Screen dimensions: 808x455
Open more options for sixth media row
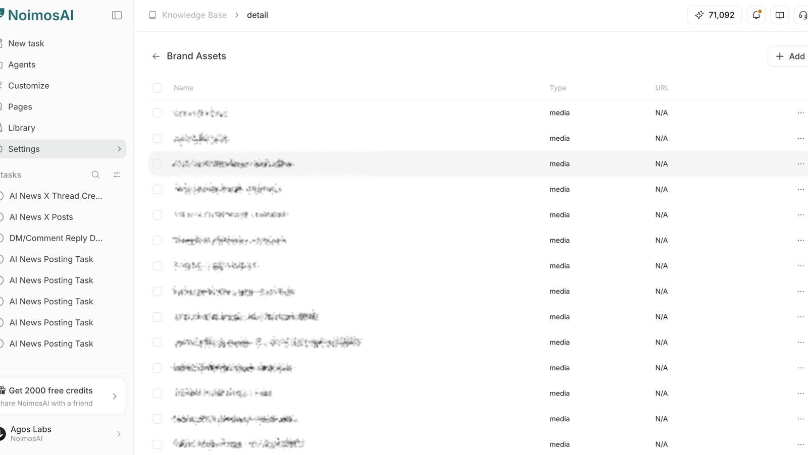coord(801,240)
